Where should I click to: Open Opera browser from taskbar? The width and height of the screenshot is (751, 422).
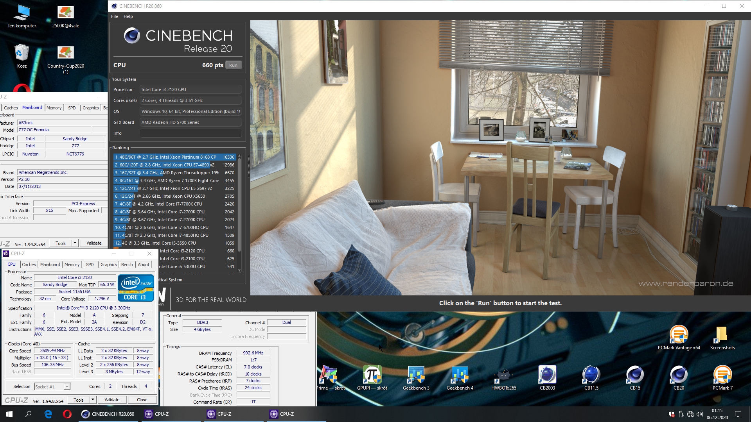click(x=67, y=414)
